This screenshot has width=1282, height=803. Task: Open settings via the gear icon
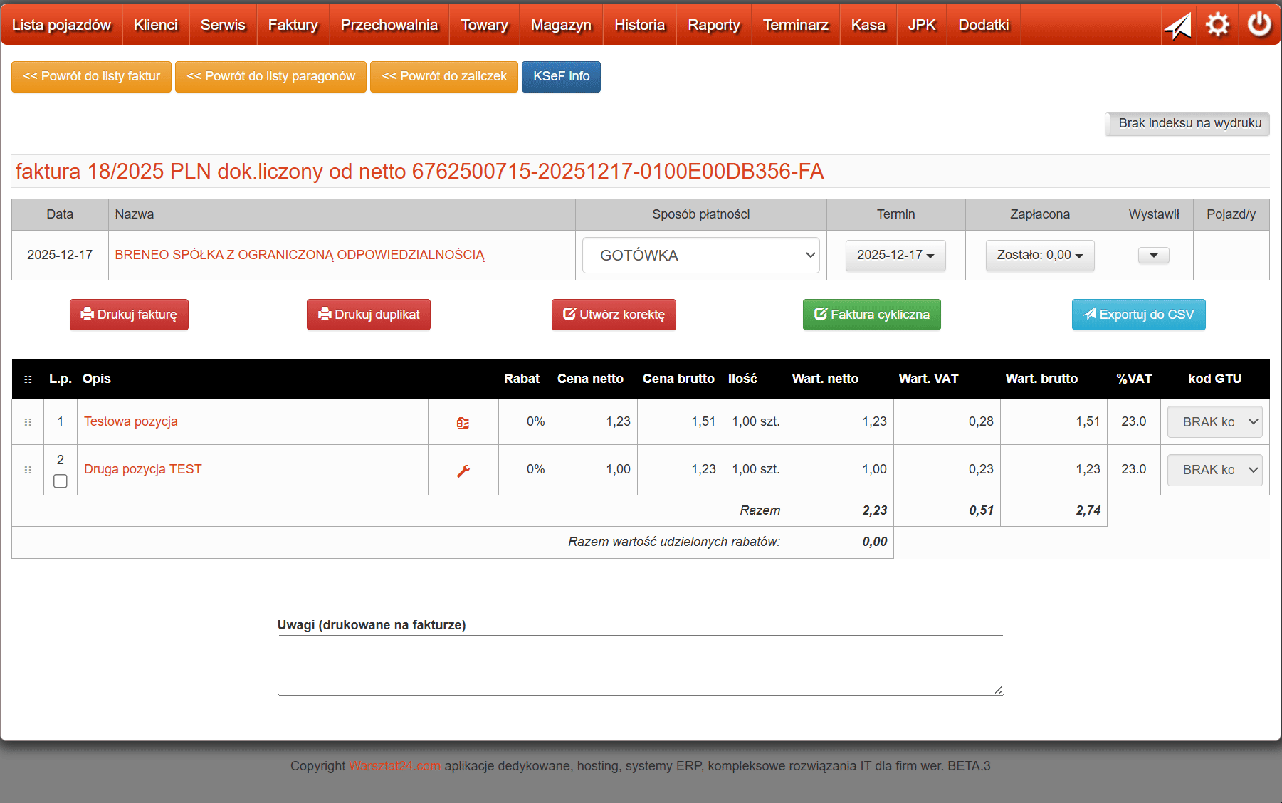click(x=1217, y=25)
